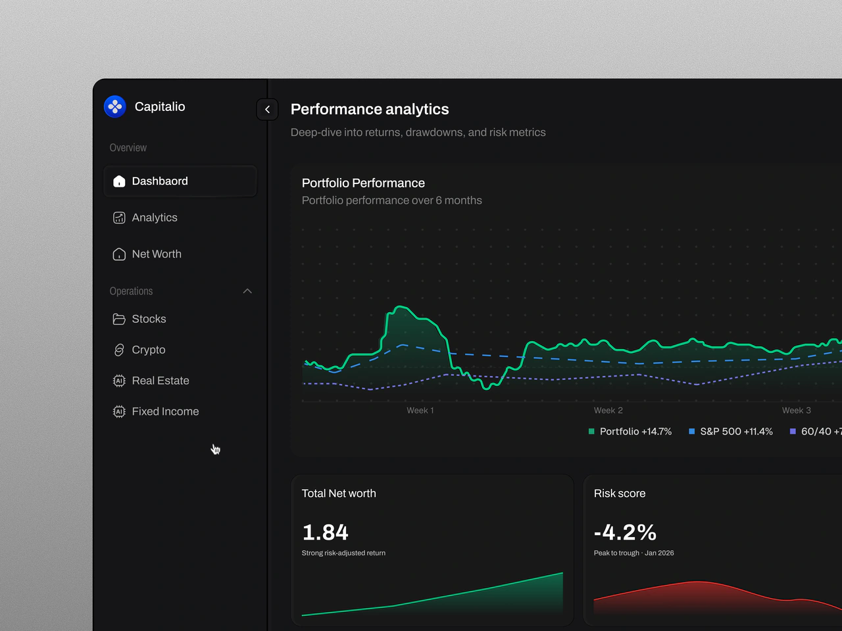Click the Deep-dive into returns subtitle
Image resolution: width=842 pixels, height=631 pixels.
point(418,132)
